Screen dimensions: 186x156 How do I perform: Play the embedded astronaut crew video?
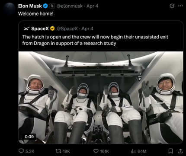[101, 98]
